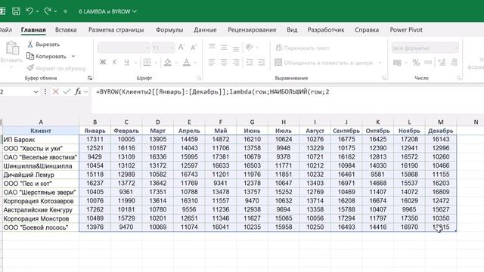Click the accounting number format icon
This screenshot has height=272, width=484.
coord(397,63)
